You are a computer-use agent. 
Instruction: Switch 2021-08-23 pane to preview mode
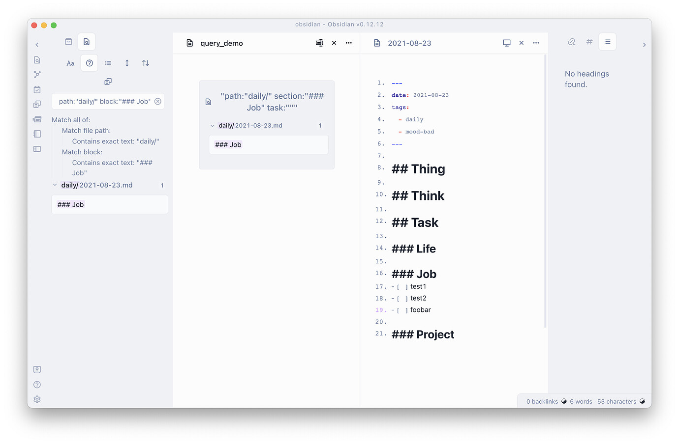(507, 43)
